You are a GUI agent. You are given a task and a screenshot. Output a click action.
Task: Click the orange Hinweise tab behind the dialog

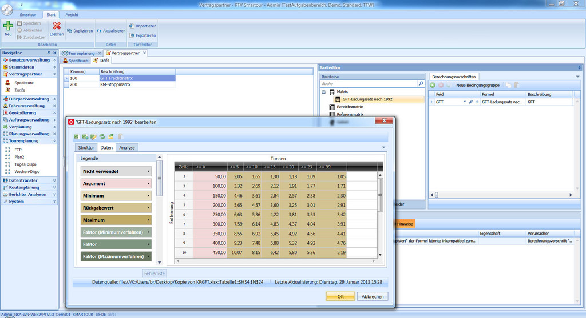click(405, 224)
